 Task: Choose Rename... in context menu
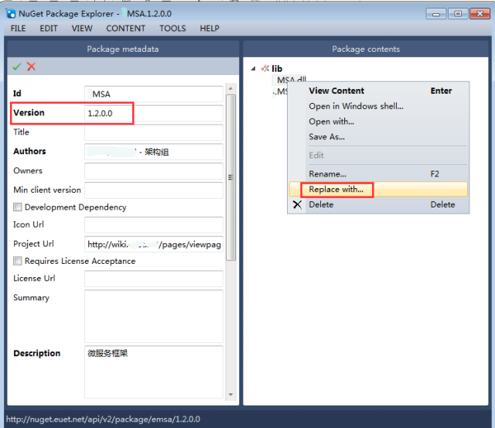pos(378,173)
